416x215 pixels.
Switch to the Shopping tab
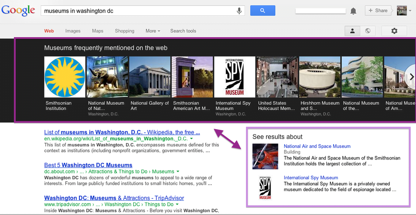tap(125, 31)
